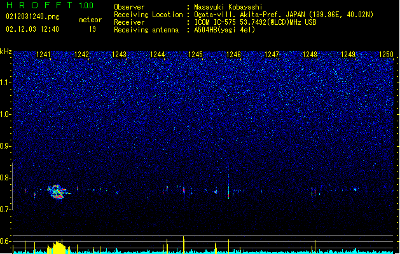Image resolution: width=400 pixels, height=254 pixels.
Task: Click the 0.7 kHz axis label
Action: [x=6, y=210]
